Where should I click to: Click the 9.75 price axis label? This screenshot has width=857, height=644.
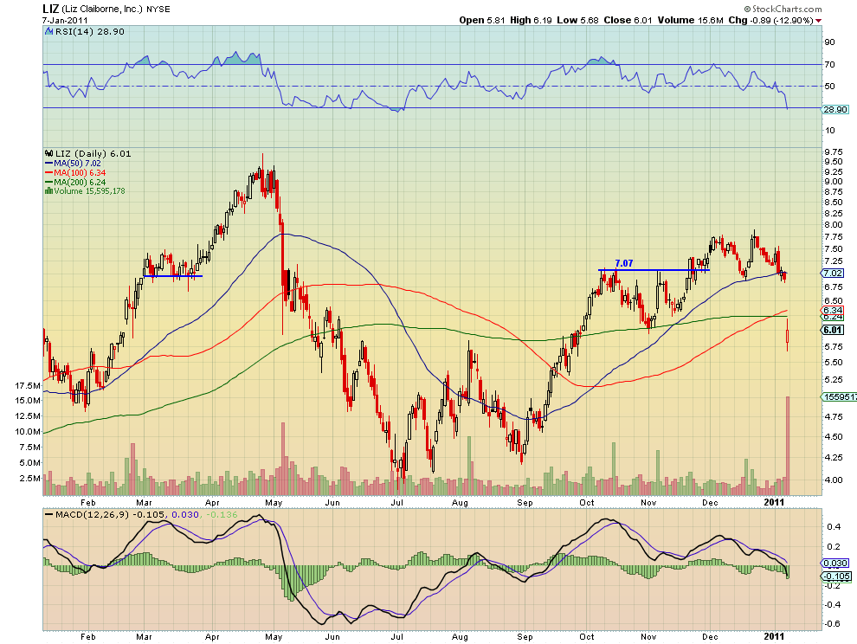[x=834, y=151]
